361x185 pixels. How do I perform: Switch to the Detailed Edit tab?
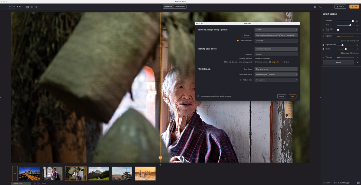pyautogui.click(x=180, y=7)
